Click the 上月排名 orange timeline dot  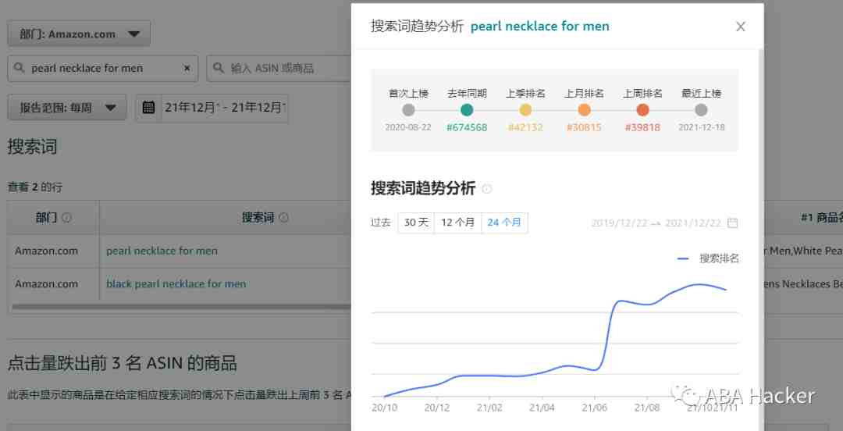(x=585, y=110)
